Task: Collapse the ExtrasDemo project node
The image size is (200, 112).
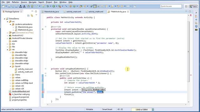Action: tap(4, 19)
